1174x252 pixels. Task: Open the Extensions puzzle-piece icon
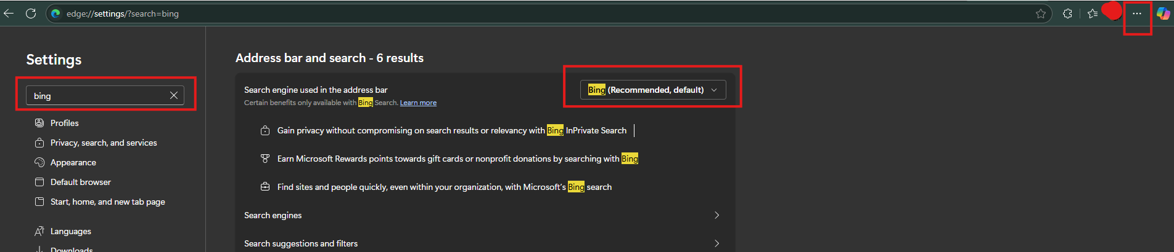point(1067,14)
